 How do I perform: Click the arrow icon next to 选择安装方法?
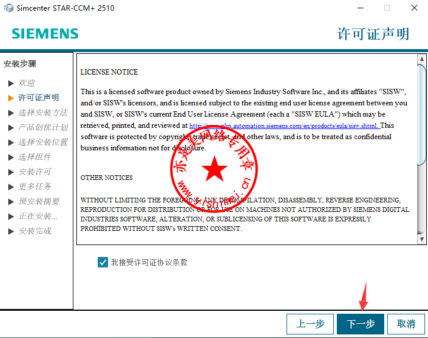click(11, 112)
